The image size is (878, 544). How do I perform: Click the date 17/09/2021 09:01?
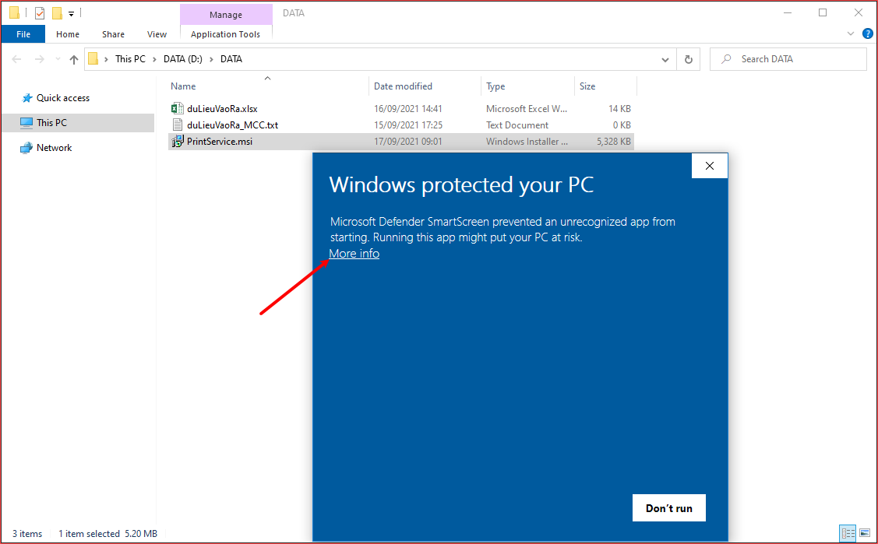(x=407, y=142)
